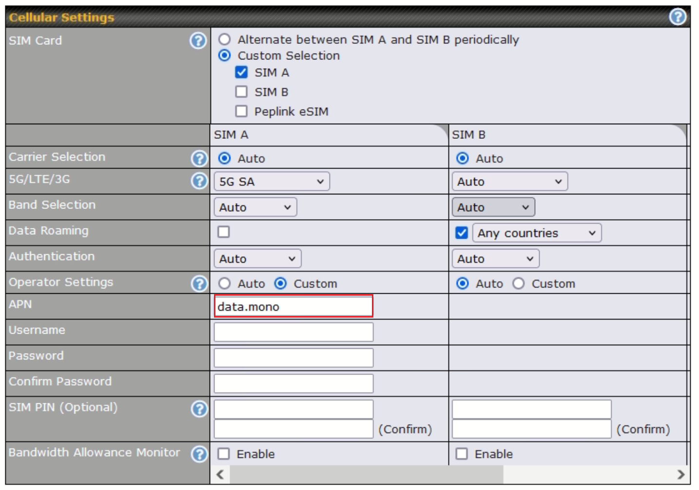Open help icon in Cellular Settings header
699x490 pixels.
click(677, 17)
